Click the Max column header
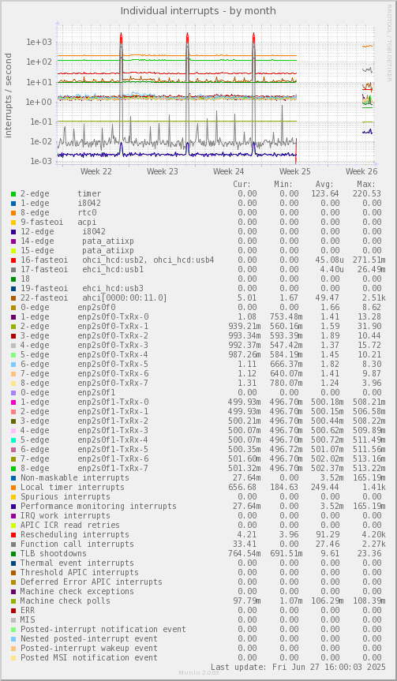This screenshot has height=681, width=397. click(x=366, y=184)
